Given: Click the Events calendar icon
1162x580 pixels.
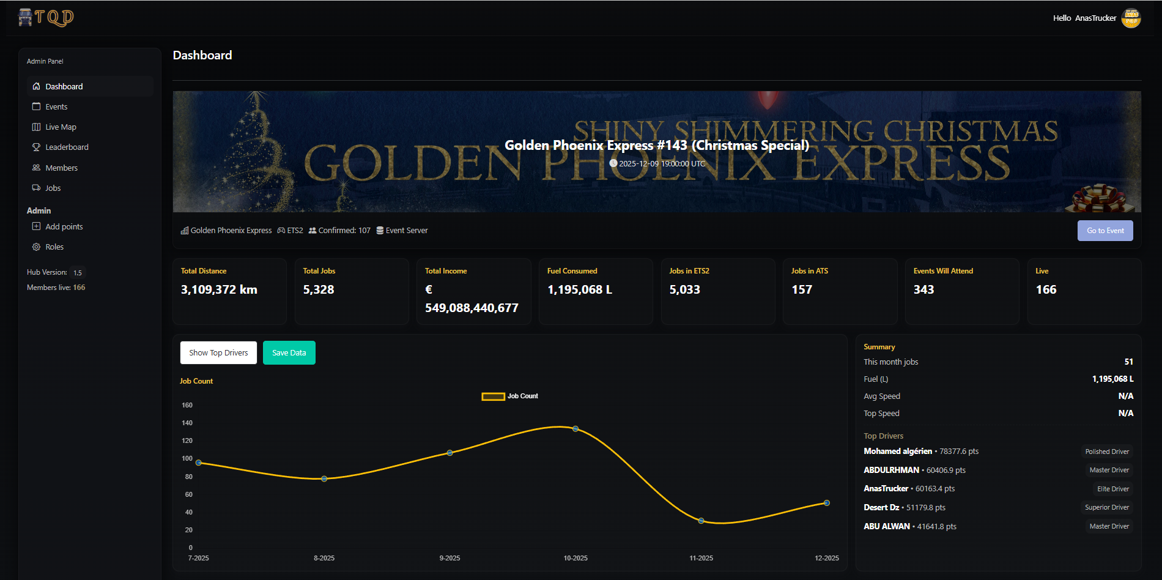Looking at the screenshot, I should point(36,106).
